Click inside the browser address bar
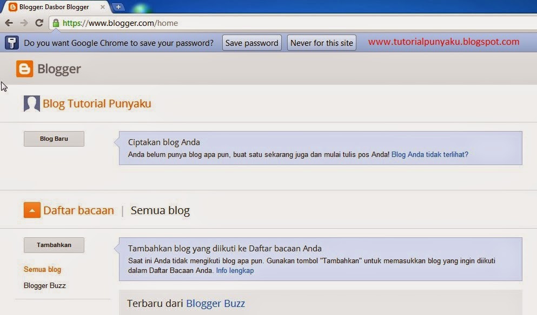The image size is (537, 315). coord(162,23)
